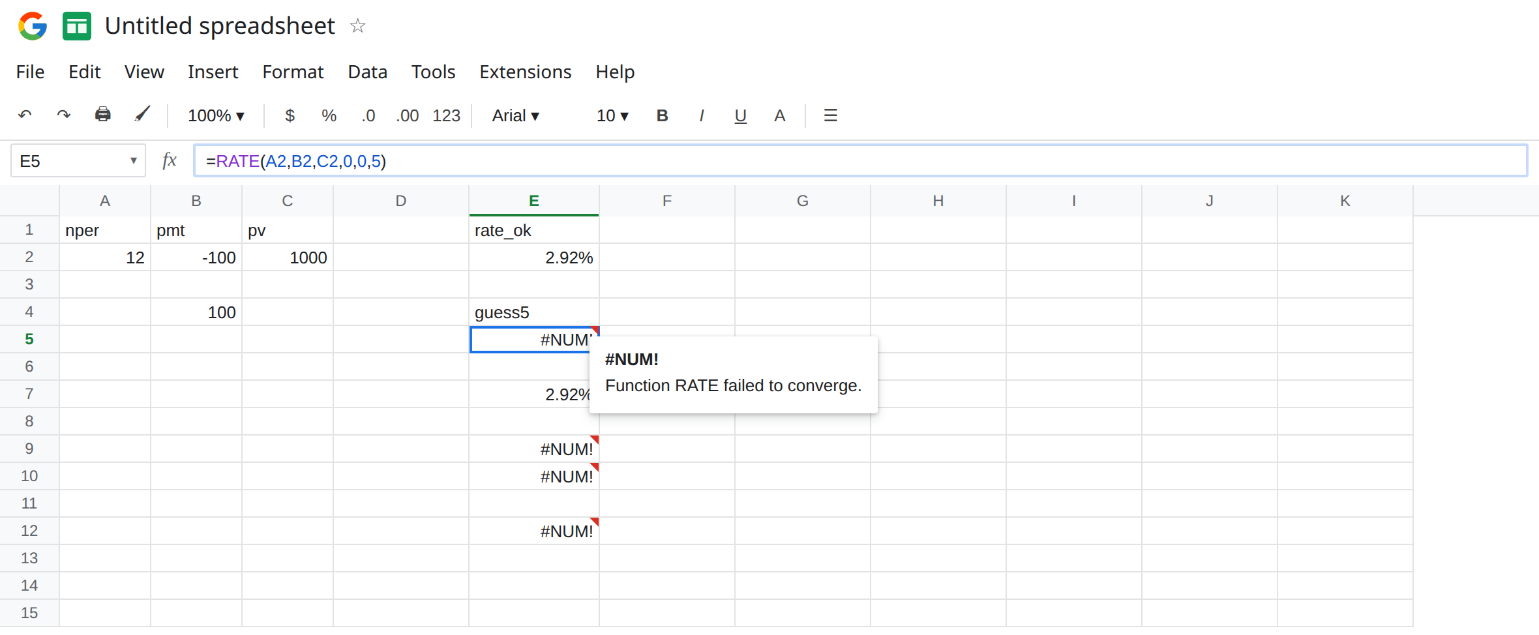
Task: Select column C header
Action: point(288,201)
